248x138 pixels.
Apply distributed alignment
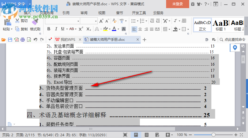157,29
